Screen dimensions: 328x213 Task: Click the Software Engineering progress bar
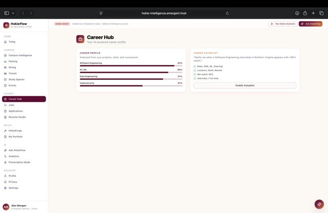coord(131,65)
